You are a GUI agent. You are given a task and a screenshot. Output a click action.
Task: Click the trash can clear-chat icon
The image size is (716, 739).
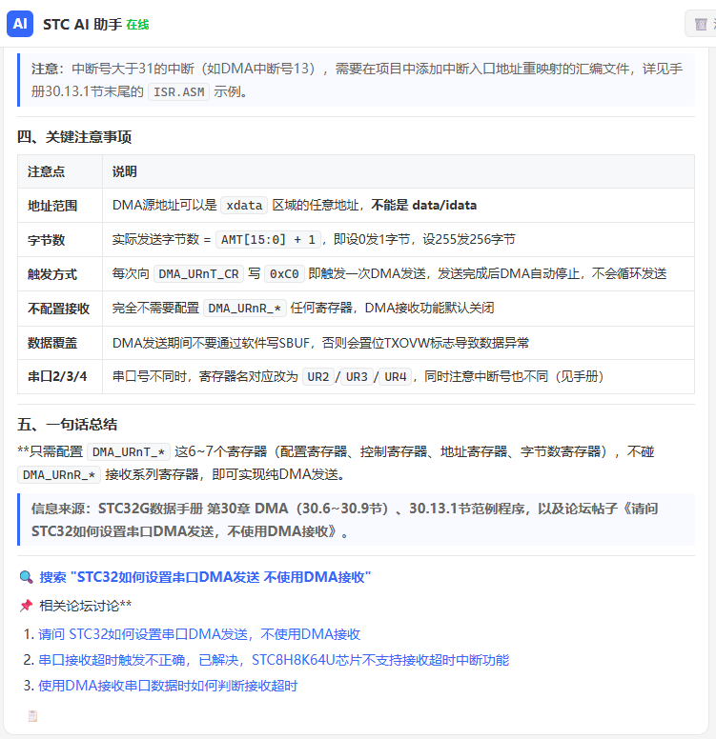(701, 24)
